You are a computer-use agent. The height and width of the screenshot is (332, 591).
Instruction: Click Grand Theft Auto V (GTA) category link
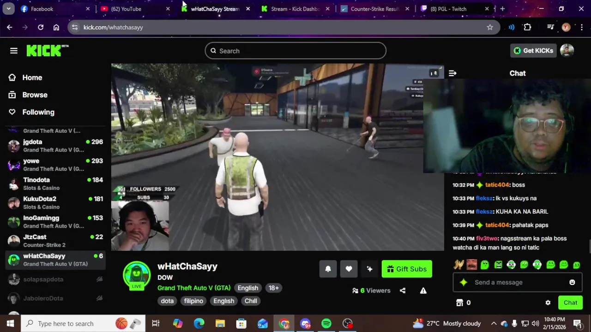coord(194,288)
